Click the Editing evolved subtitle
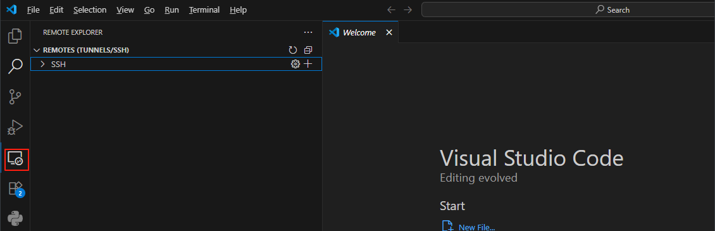The image size is (715, 231). (x=478, y=178)
